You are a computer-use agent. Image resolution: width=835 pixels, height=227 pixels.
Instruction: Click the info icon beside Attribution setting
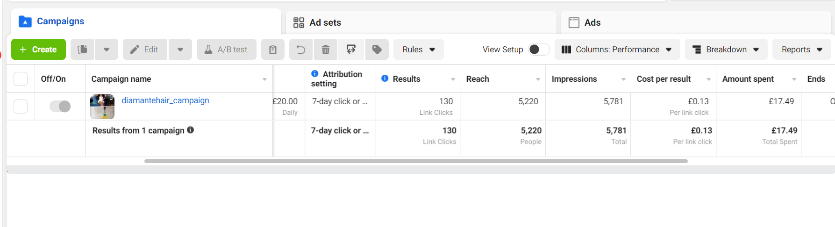[x=315, y=74]
